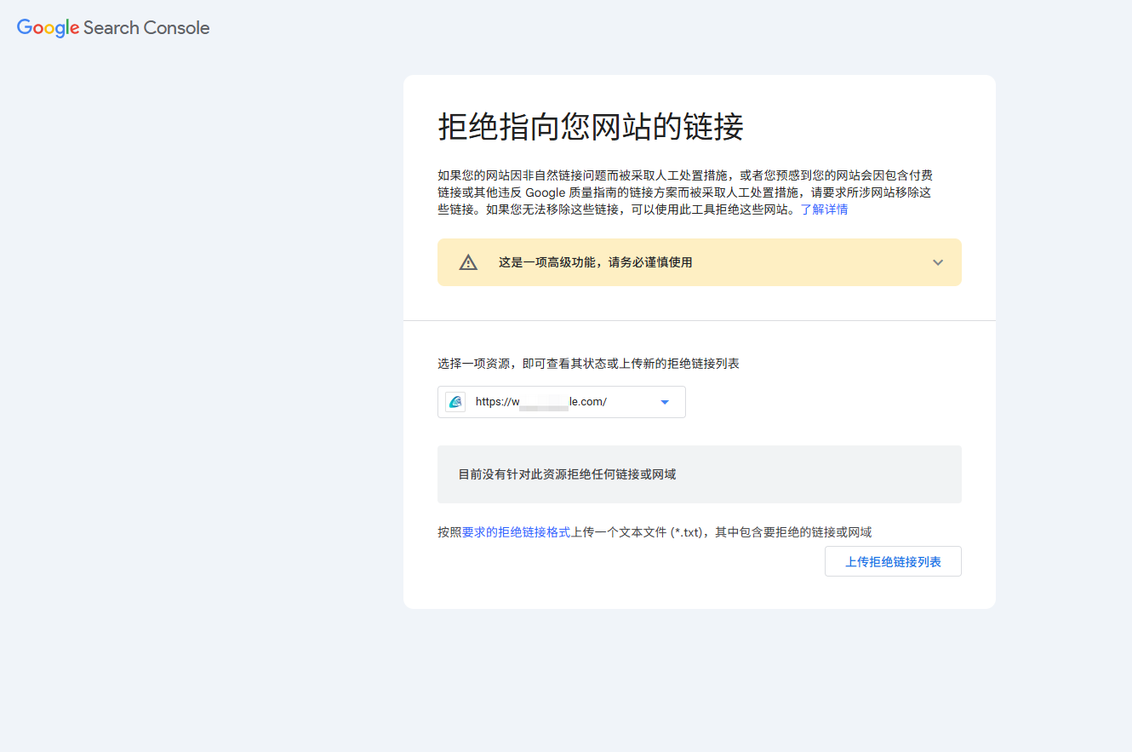The width and height of the screenshot is (1132, 752).
Task: Open property dropdown via blue arrow
Action: [x=665, y=402]
